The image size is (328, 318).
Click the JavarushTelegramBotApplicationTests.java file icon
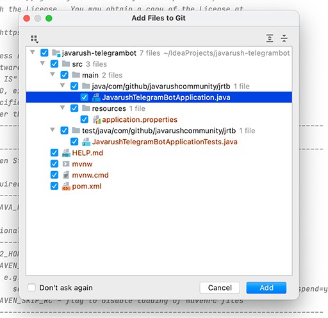[86, 142]
